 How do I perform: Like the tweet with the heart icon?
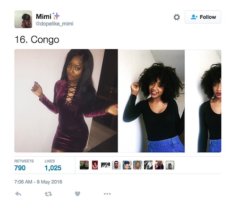(x=77, y=194)
